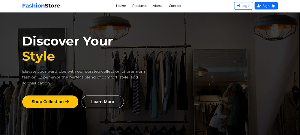Click the "Elevate your wardrobe" paragraph
Image resolution: width=300 pixels, height=135 pixels.
coord(84,77)
